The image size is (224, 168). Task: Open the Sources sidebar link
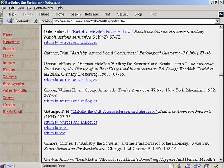coord(9,77)
